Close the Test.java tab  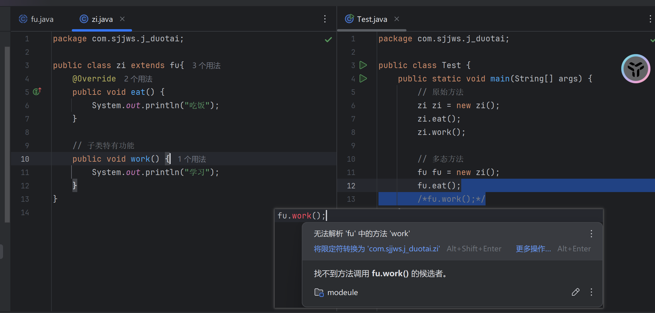396,19
